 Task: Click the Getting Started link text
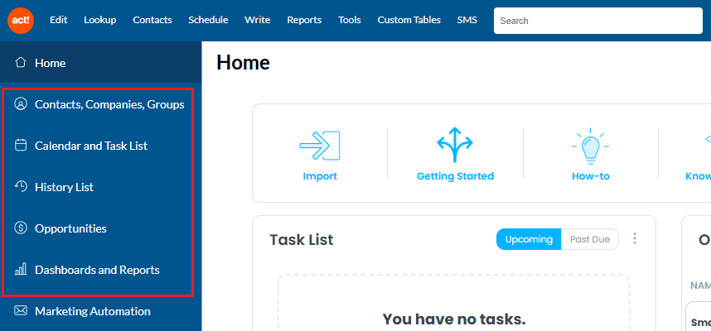tap(455, 176)
